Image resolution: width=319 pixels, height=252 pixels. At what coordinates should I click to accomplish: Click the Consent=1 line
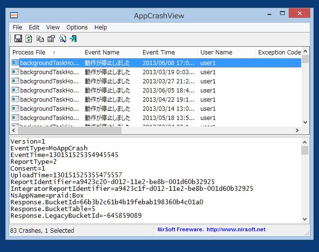point(28,168)
